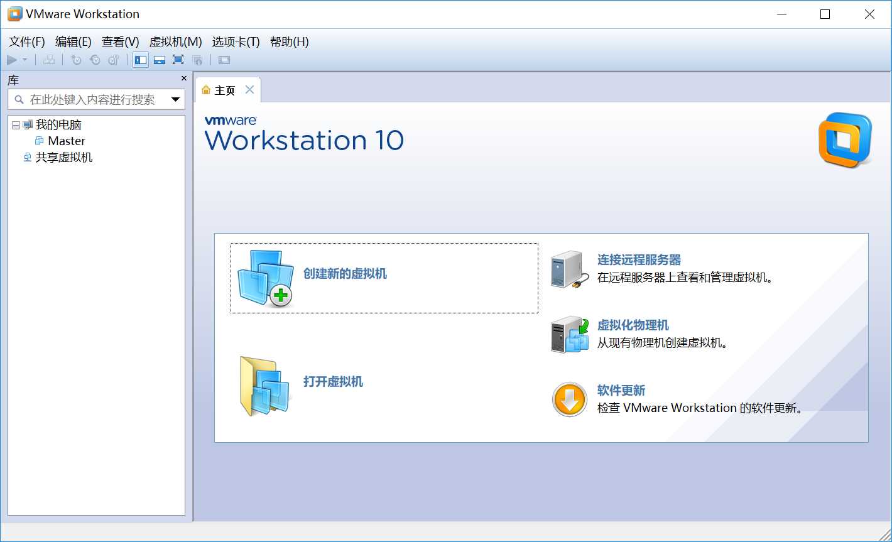Open the power options dropdown arrow
This screenshot has height=542, width=892.
point(25,60)
